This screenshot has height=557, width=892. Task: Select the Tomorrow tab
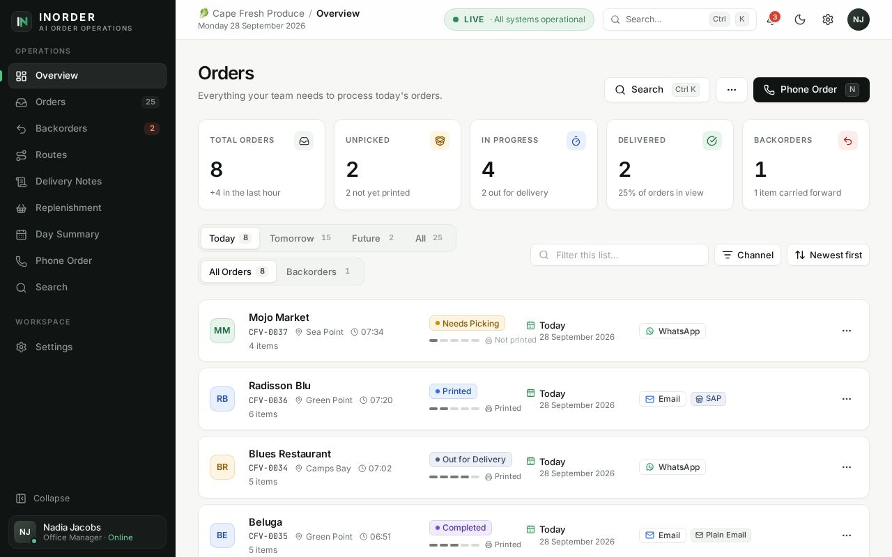click(x=301, y=238)
